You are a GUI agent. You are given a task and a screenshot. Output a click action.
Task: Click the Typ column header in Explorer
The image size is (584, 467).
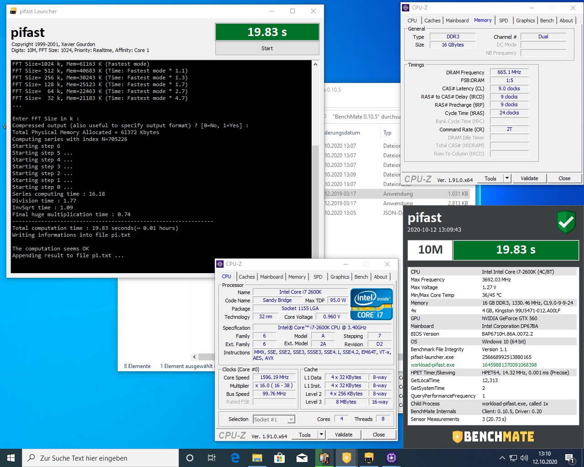tap(387, 133)
